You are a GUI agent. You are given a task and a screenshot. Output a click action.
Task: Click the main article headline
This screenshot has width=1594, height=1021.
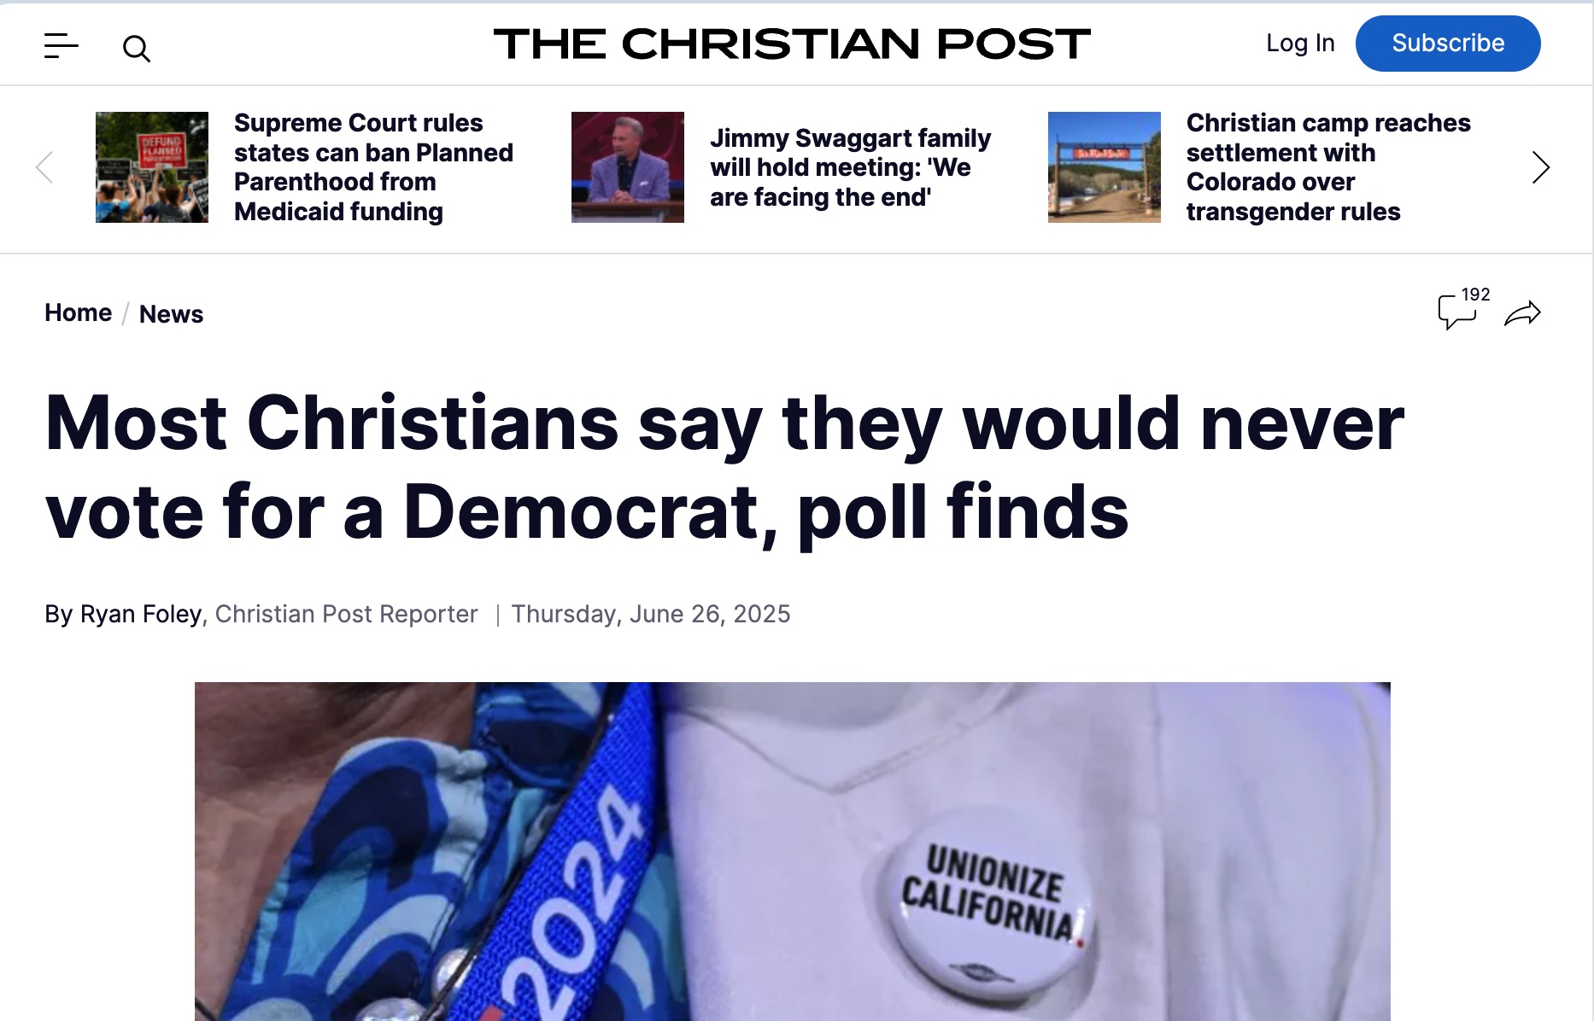pos(724,468)
